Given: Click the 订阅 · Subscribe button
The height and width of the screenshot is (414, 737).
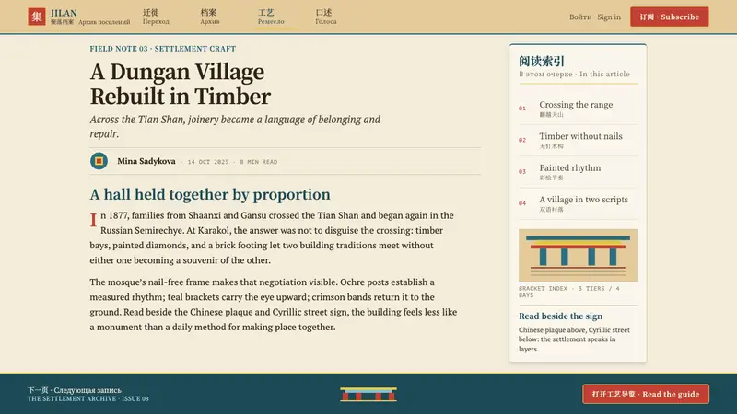Looking at the screenshot, I should coord(670,17).
